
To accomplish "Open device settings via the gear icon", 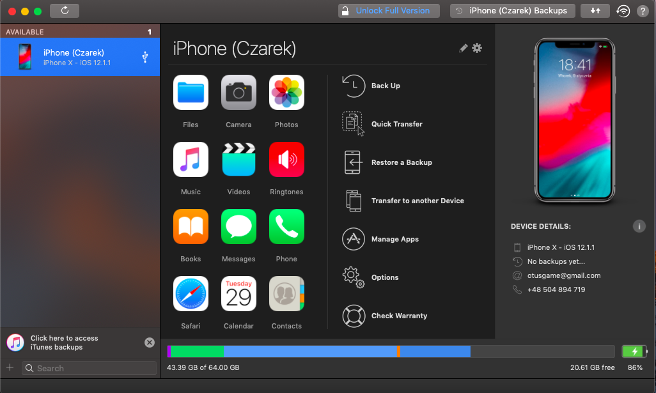I will tap(477, 48).
